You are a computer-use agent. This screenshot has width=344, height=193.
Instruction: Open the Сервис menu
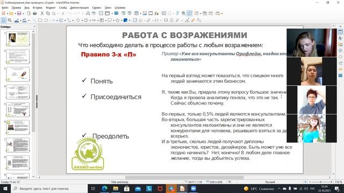point(97,8)
